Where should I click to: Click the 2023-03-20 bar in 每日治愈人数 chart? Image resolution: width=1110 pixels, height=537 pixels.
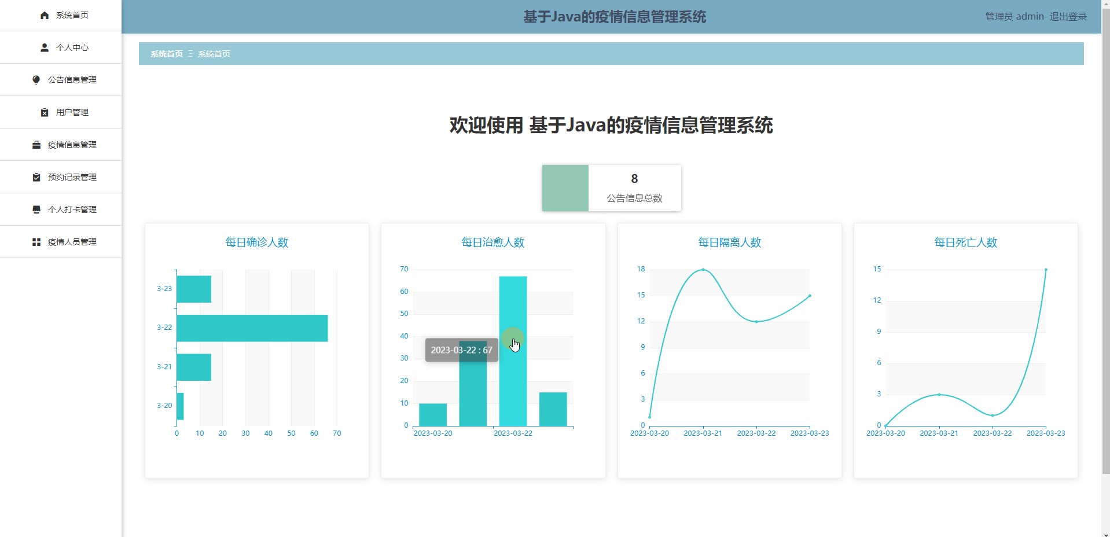click(x=432, y=415)
